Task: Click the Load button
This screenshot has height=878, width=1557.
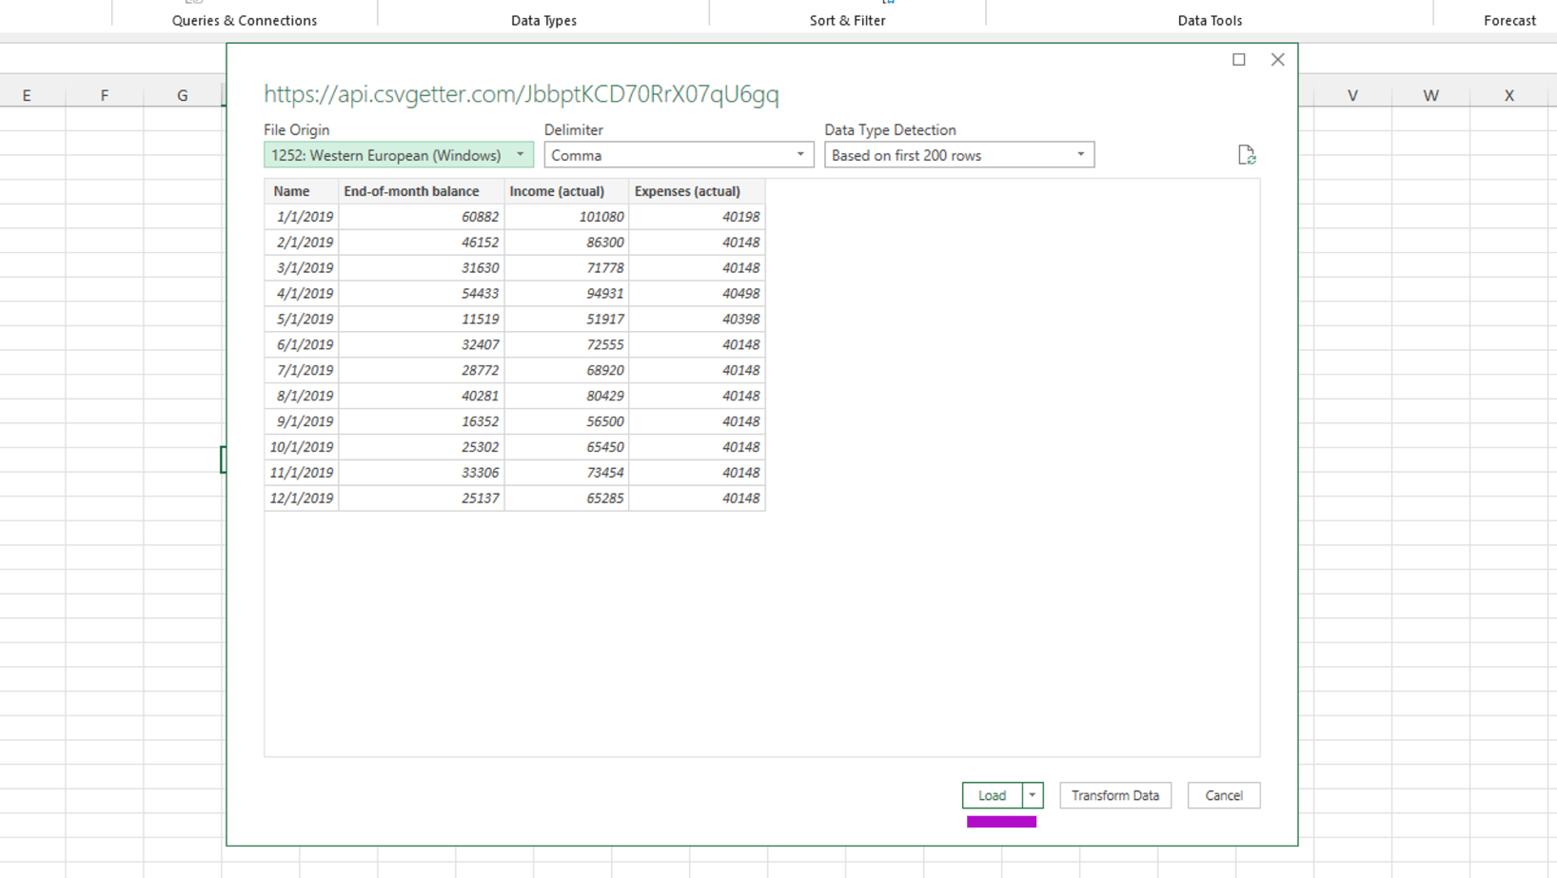Action: click(992, 795)
